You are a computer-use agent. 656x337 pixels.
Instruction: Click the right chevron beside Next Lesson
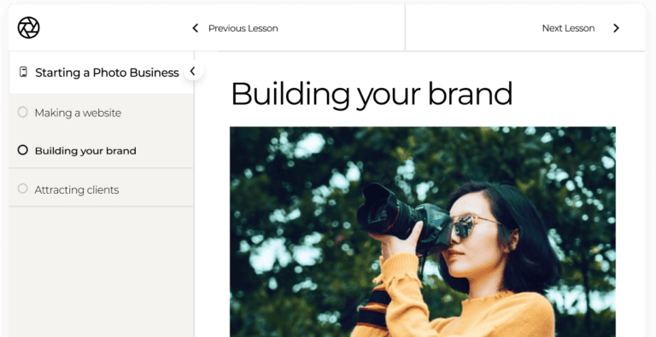click(x=616, y=28)
